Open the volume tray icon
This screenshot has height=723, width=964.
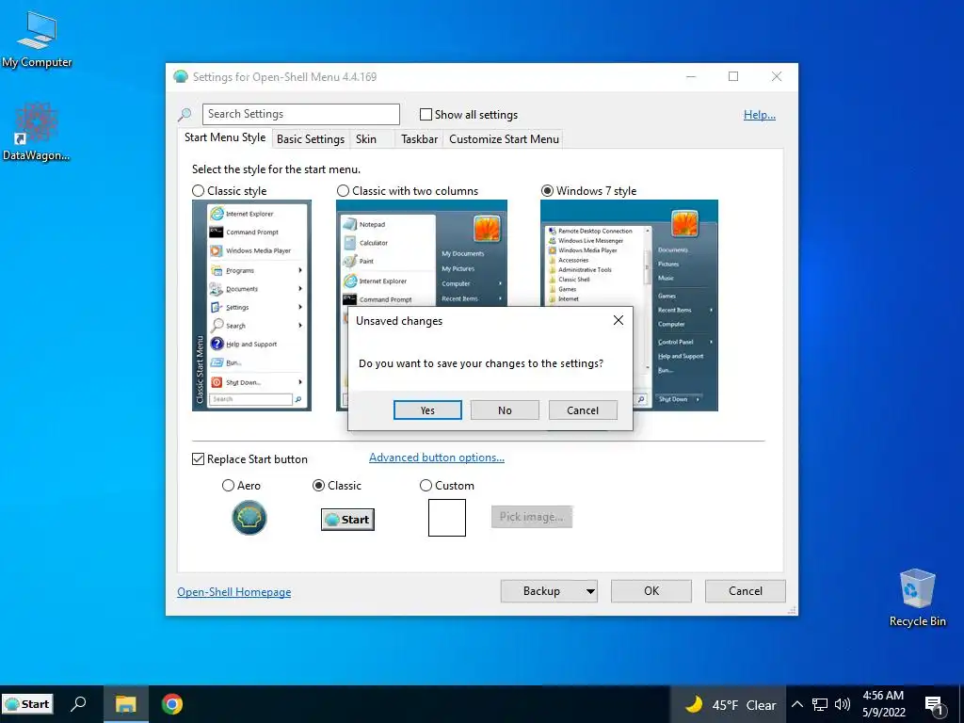[843, 704]
